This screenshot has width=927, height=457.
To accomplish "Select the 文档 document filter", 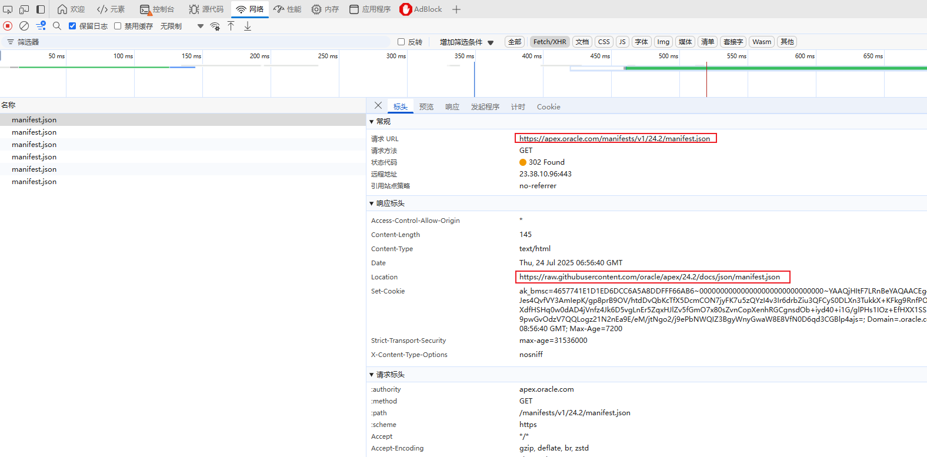I will [x=582, y=42].
